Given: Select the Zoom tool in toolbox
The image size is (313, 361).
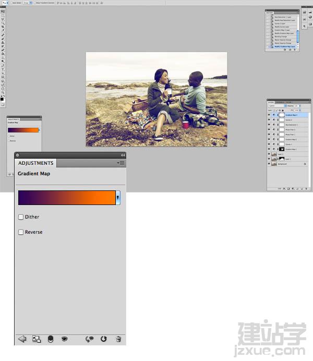Looking at the screenshot, I should click(3, 92).
